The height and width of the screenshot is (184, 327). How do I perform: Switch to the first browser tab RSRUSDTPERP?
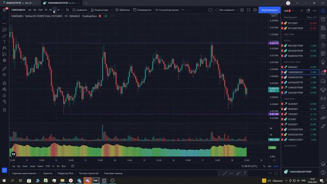(20, 3)
